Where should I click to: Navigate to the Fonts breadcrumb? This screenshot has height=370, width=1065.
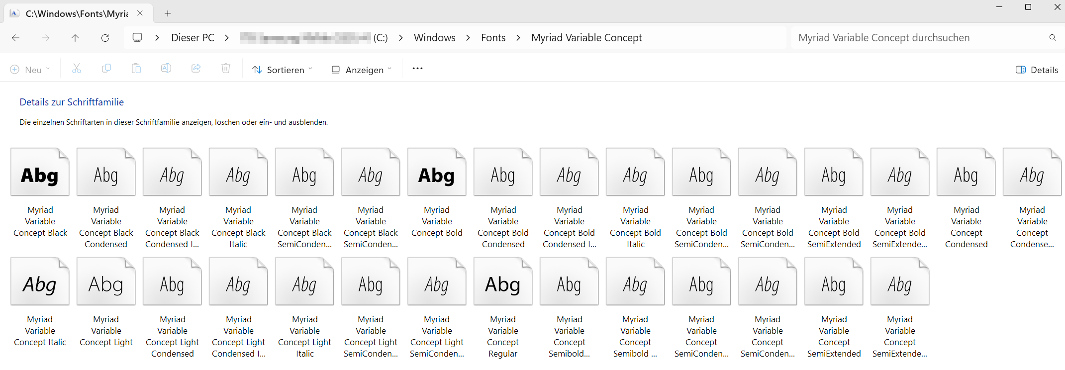point(493,38)
